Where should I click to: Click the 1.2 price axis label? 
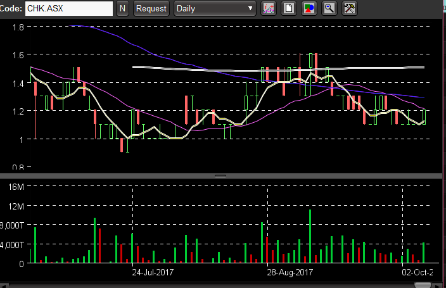pyautogui.click(x=18, y=111)
